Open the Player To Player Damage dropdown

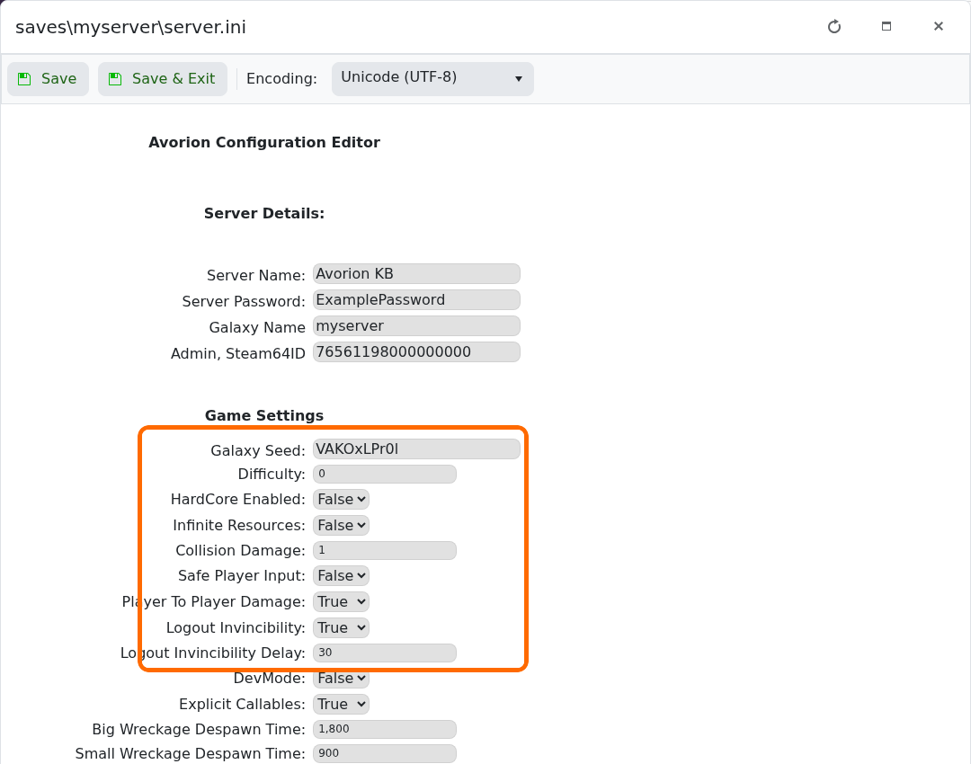click(x=341, y=602)
